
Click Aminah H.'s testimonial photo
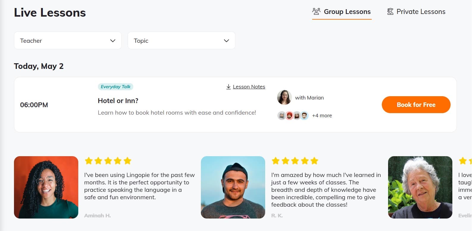(x=46, y=187)
